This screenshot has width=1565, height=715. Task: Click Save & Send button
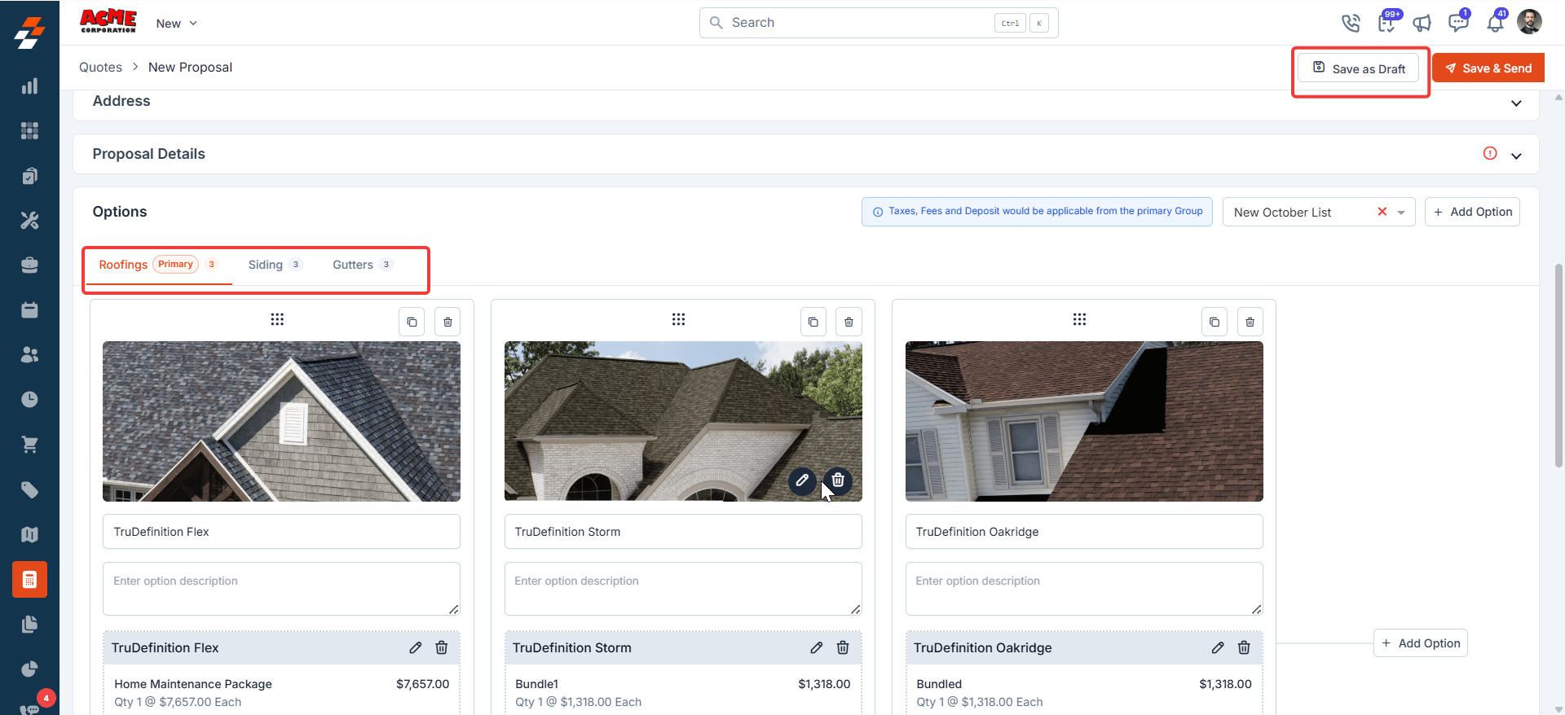[x=1488, y=68]
